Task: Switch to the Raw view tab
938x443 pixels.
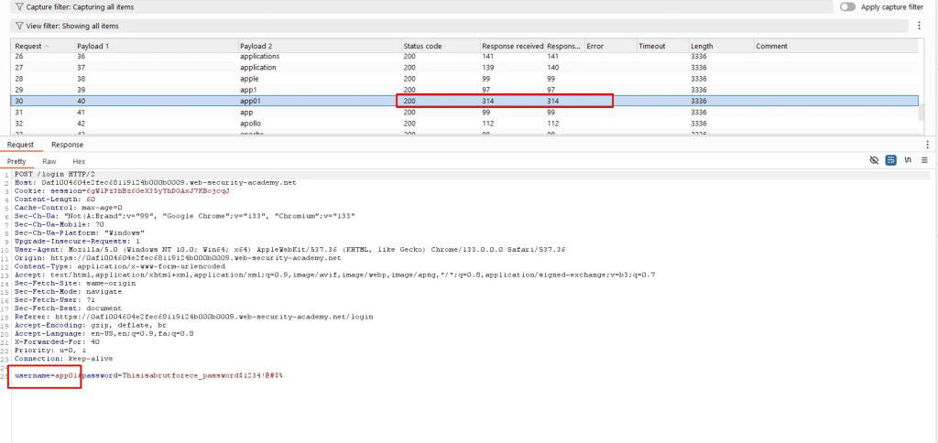Action: pos(49,161)
